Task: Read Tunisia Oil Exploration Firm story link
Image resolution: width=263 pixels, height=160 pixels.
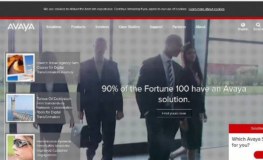Action: [x=54, y=108]
